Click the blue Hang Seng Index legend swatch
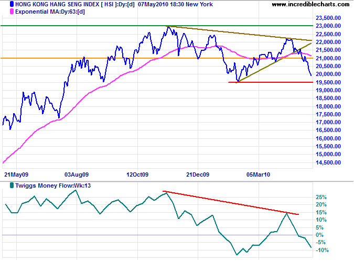 pyautogui.click(x=12, y=4)
